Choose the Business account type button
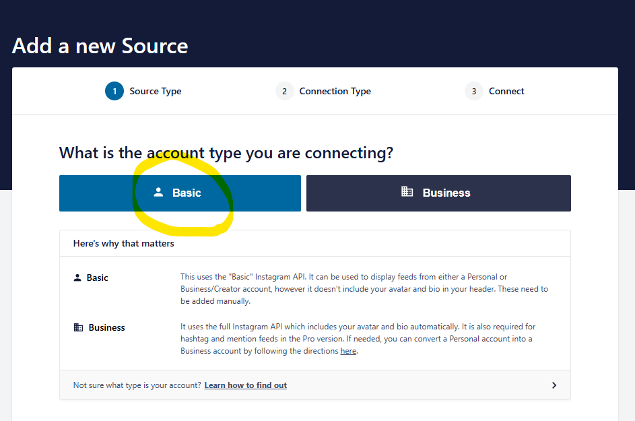The image size is (635, 421). (438, 193)
